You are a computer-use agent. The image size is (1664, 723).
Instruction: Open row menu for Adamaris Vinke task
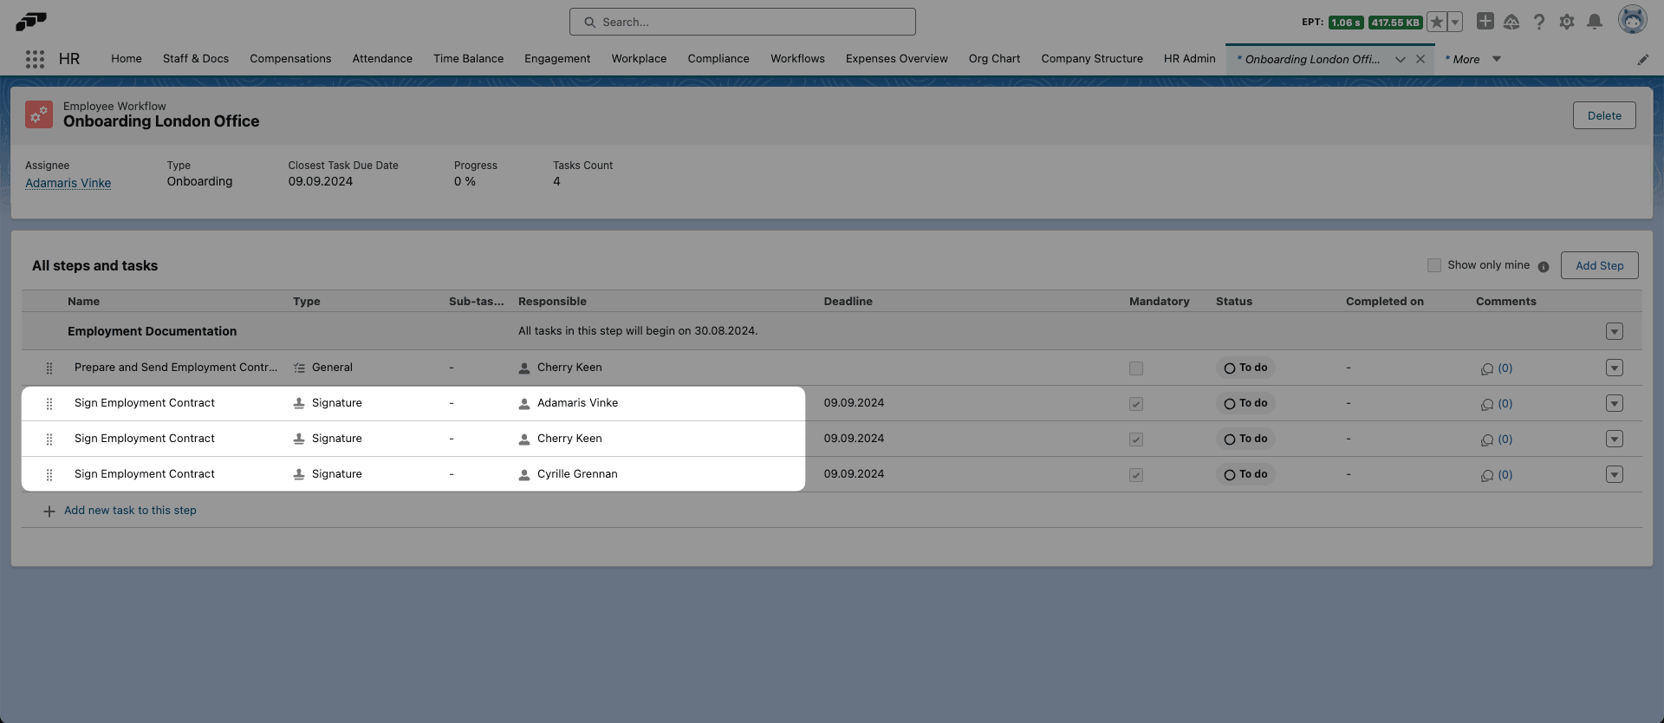(1615, 403)
